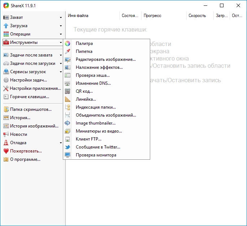Click the Затр... column header

222,16
